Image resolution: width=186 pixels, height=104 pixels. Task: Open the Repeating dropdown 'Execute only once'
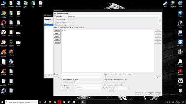point(119,88)
